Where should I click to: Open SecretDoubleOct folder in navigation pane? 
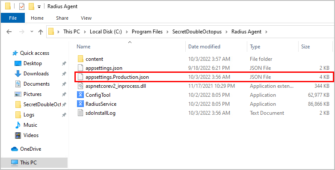point(42,104)
